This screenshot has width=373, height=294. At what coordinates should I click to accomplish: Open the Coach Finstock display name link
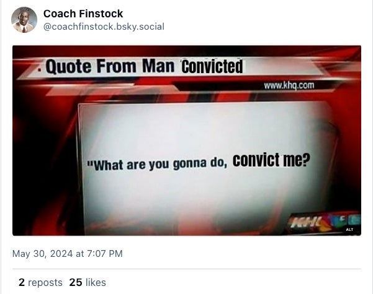[x=83, y=14]
